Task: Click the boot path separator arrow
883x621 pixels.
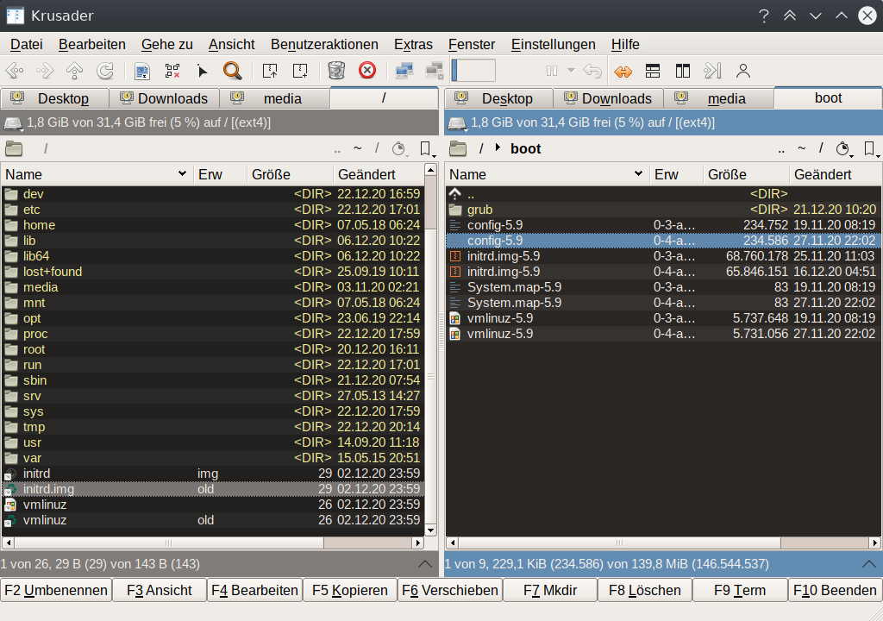Action: pos(498,148)
